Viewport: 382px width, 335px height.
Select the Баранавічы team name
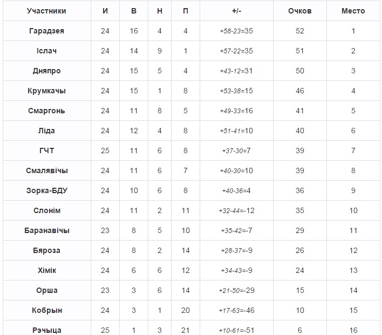click(x=46, y=230)
